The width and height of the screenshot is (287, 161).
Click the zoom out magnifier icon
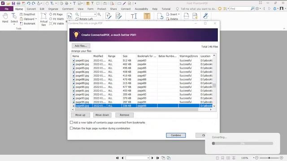[77, 14]
